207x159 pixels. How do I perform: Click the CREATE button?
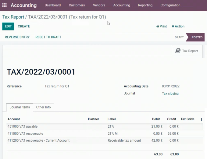click(24, 26)
